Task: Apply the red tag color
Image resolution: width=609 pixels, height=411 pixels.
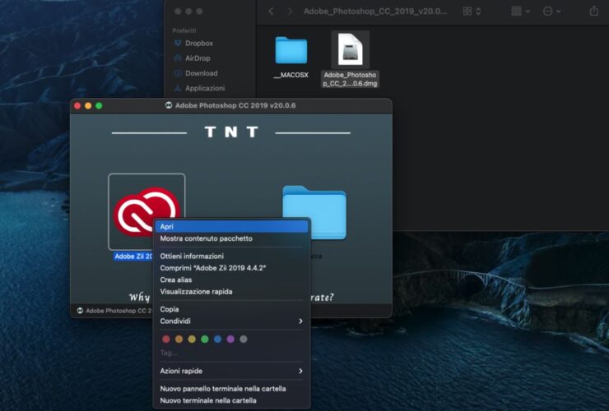Action: point(166,339)
